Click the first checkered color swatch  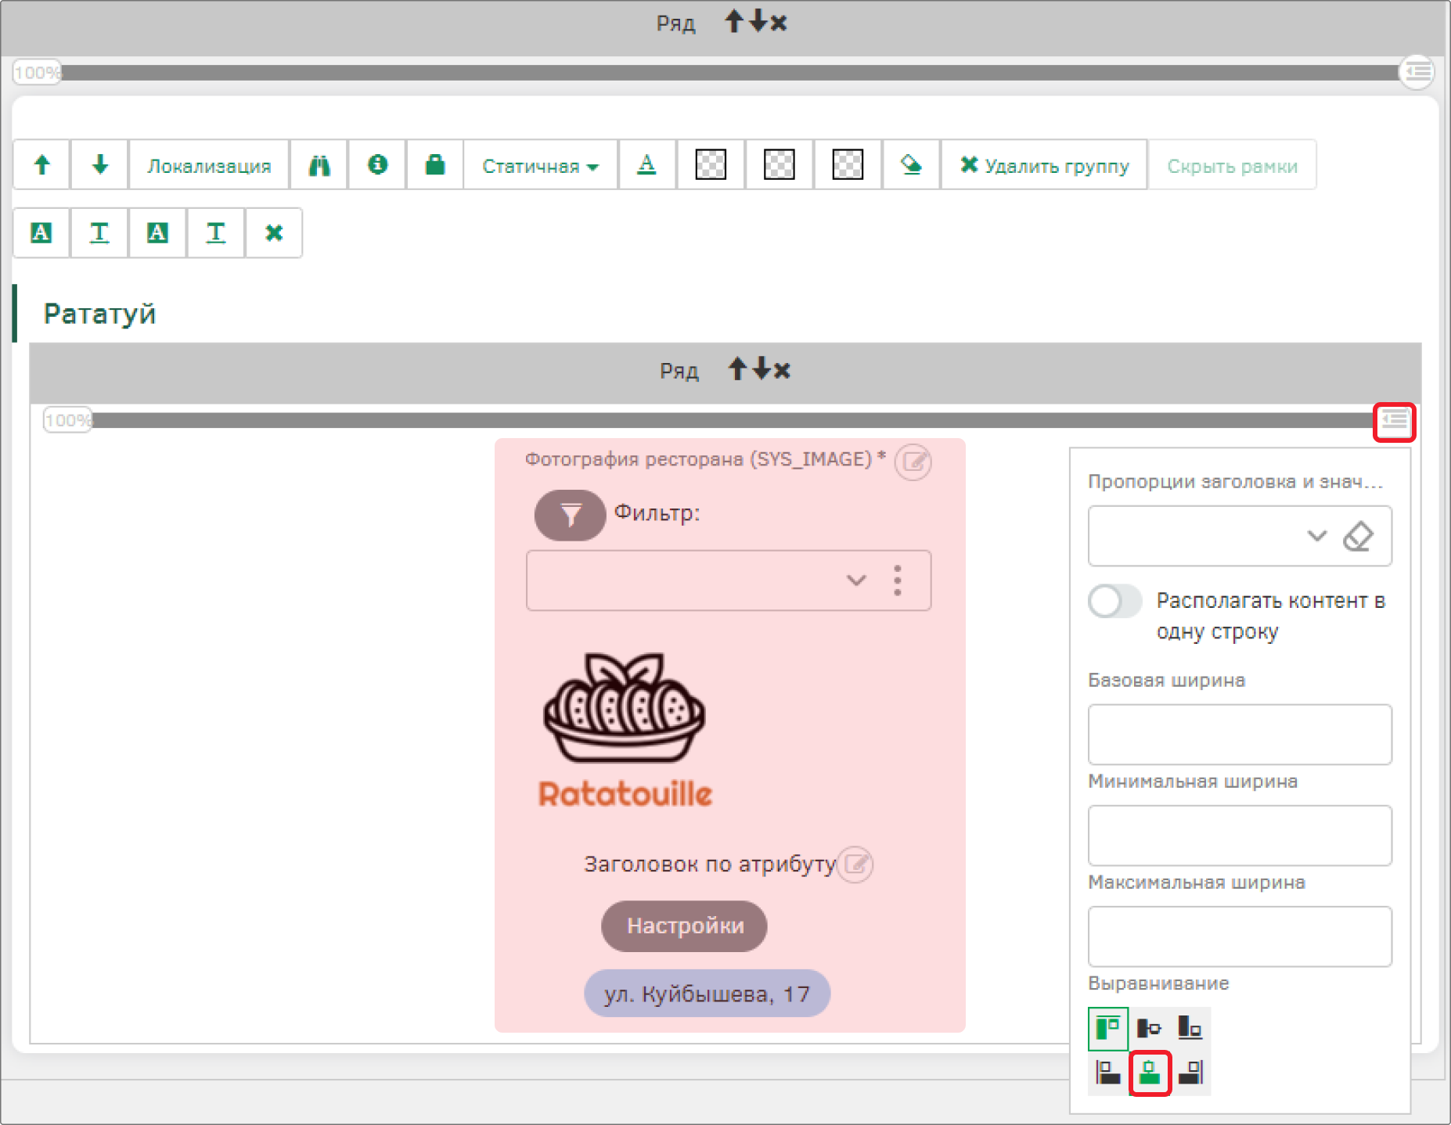711,165
